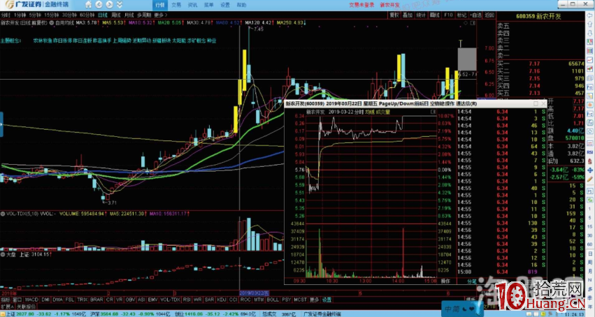Image resolution: width=595 pixels, height=317 pixels.
Task: Select RSI indicator tab in bottom bar
Action: [187, 300]
